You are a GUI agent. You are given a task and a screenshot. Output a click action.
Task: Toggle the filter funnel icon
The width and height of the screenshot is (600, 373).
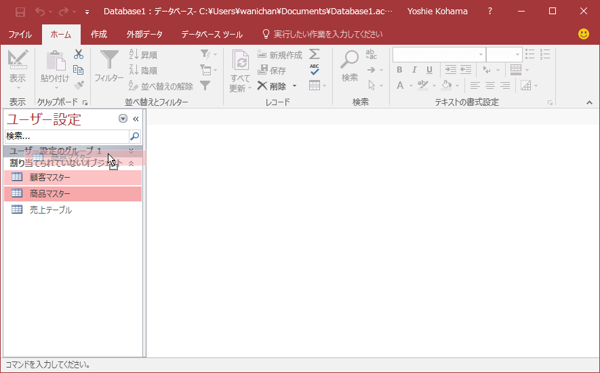tap(205, 85)
